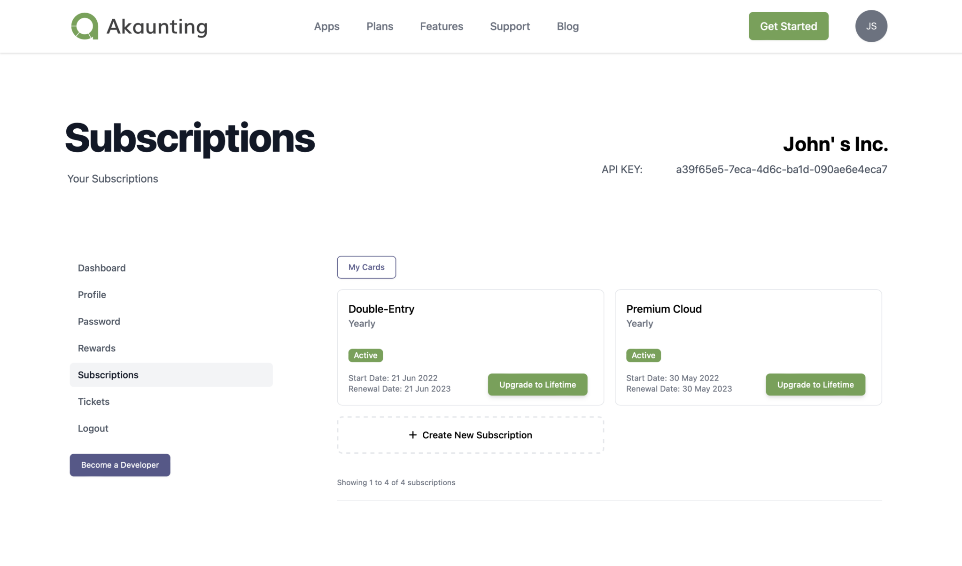The image size is (962, 566).
Task: Click Become a Developer
Action: click(x=120, y=465)
